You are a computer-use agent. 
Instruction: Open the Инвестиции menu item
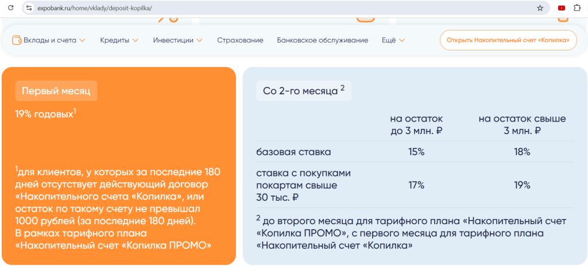(173, 40)
